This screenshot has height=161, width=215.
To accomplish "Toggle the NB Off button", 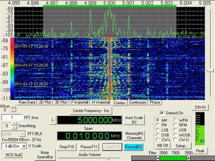I will tap(162, 145).
